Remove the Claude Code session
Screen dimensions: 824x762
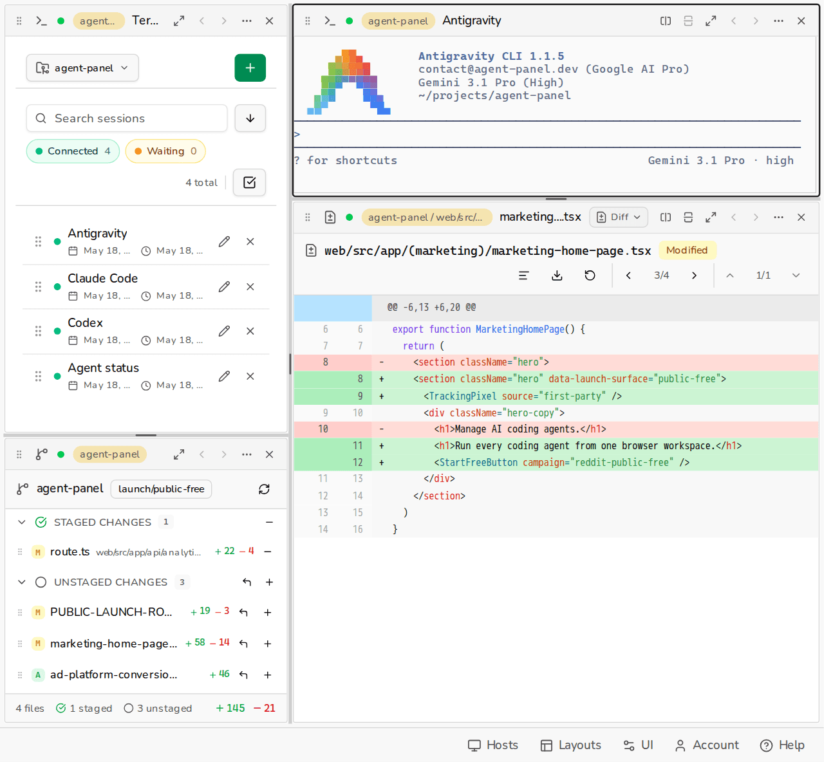point(250,286)
